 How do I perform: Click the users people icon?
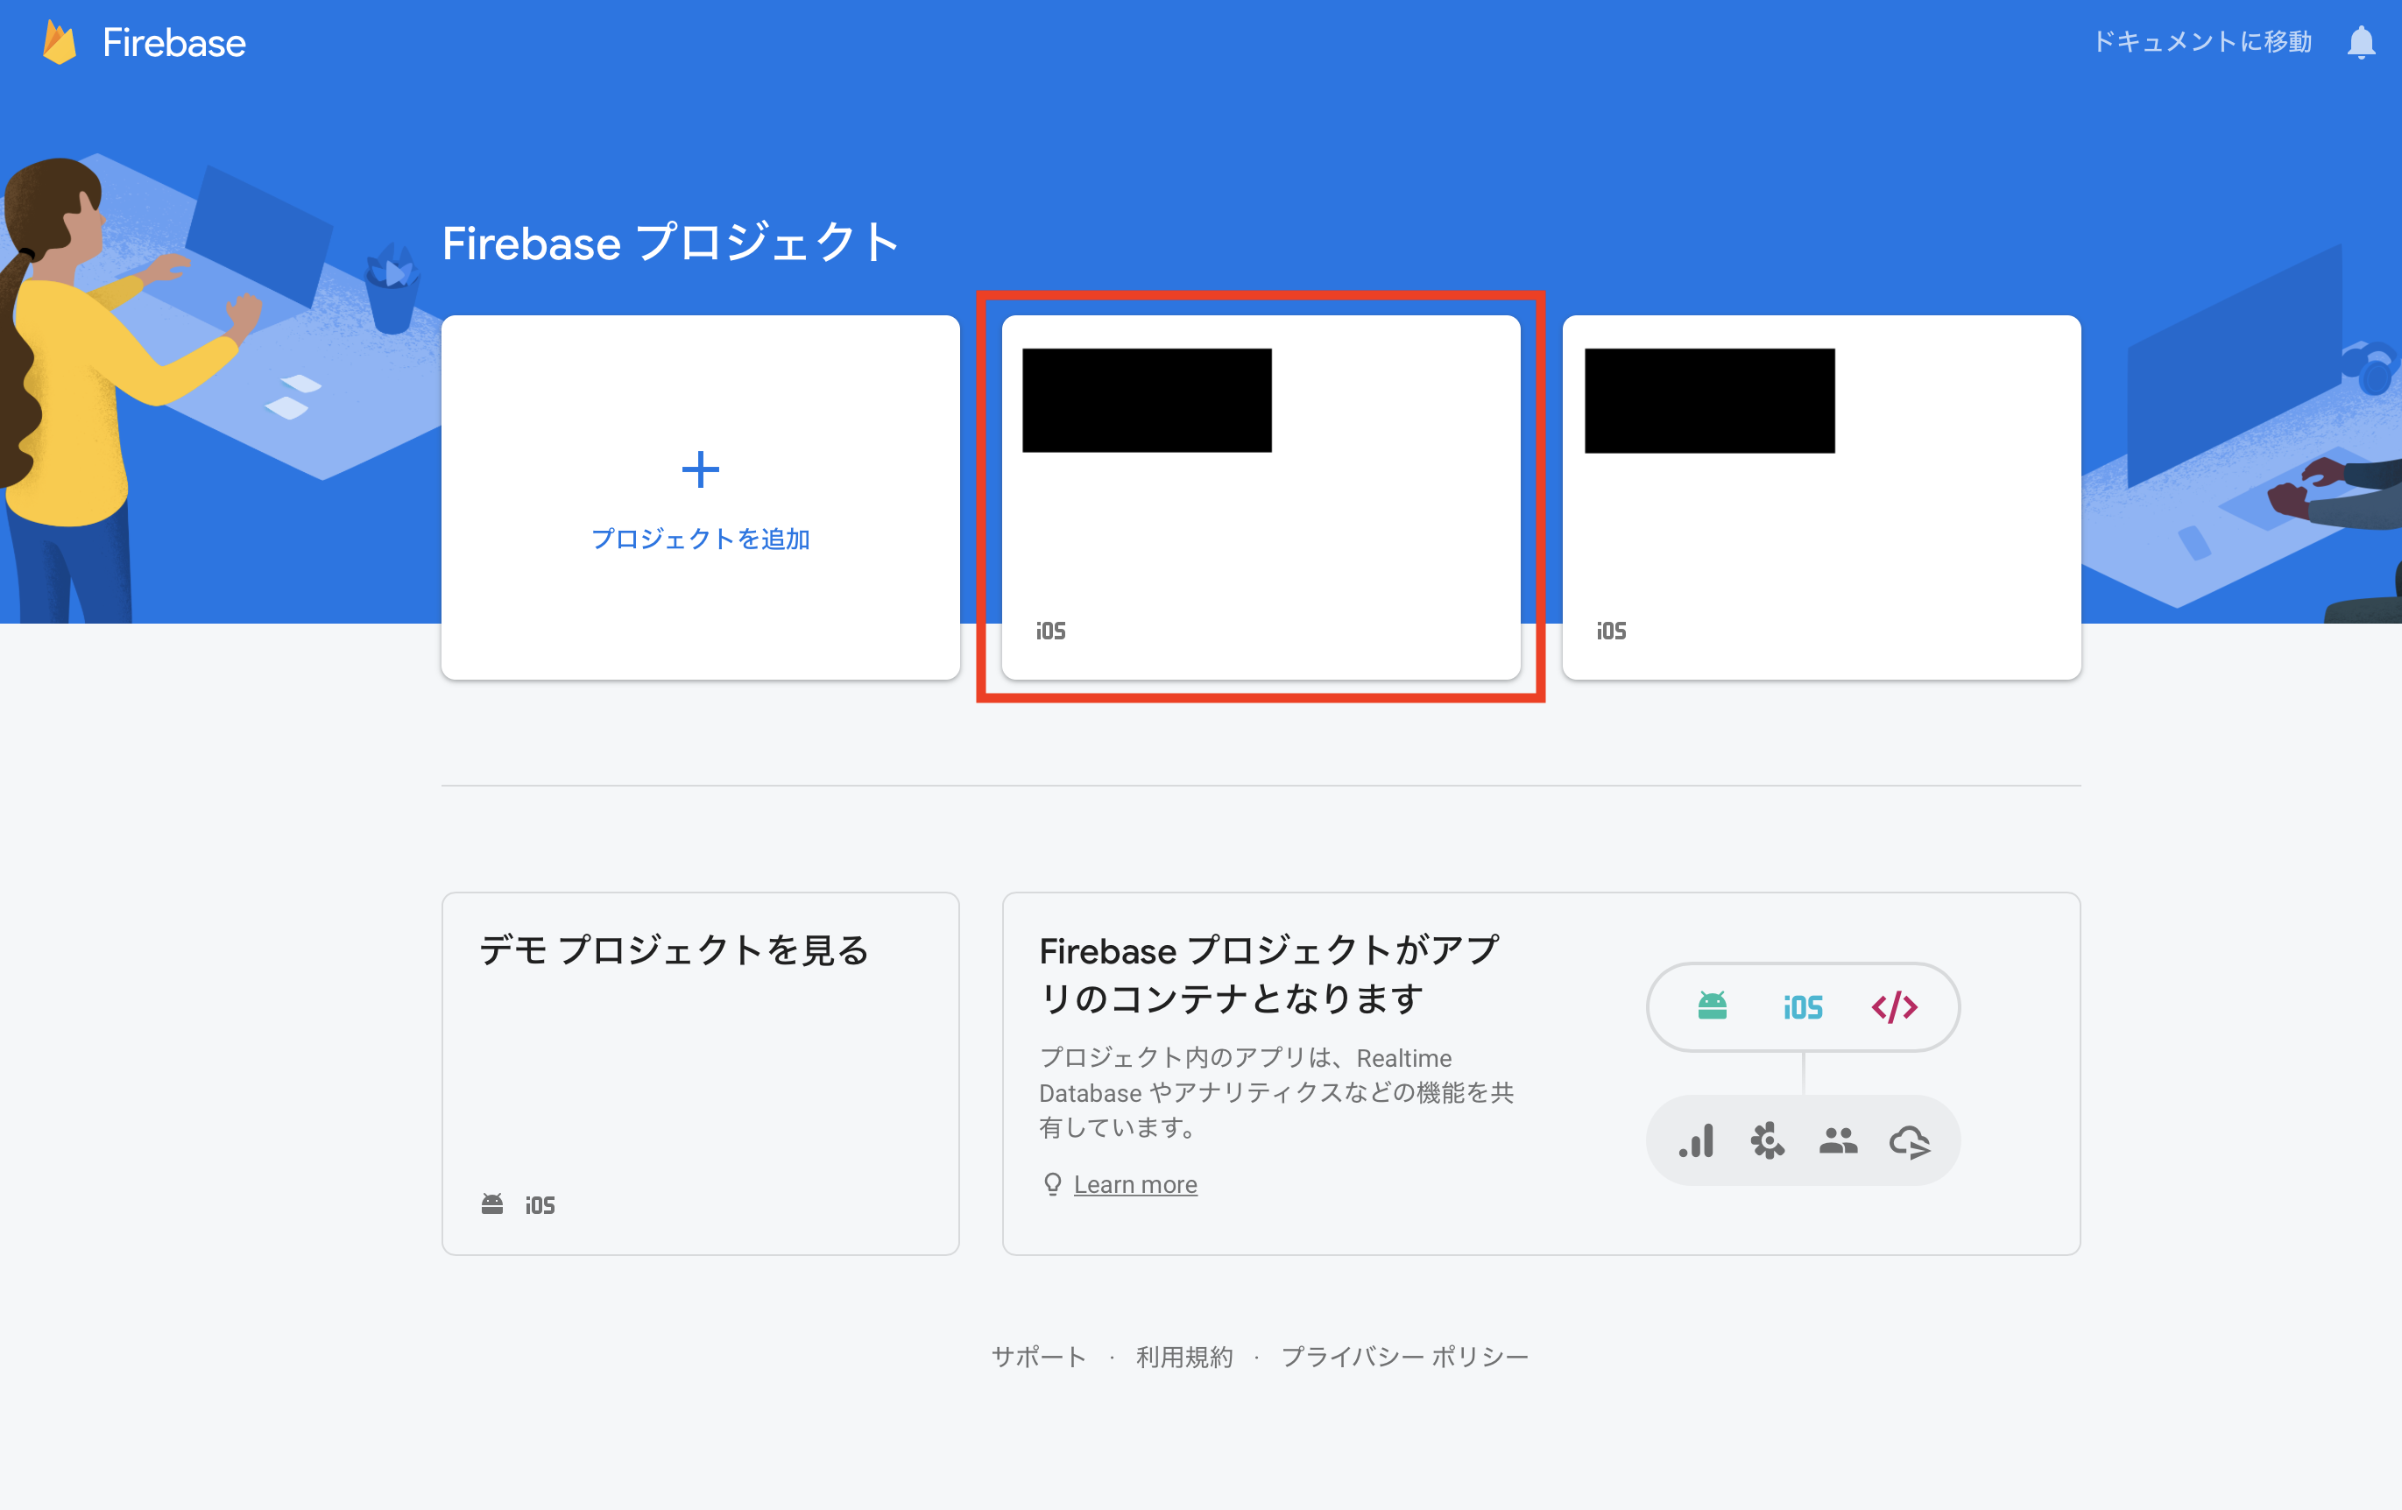(x=1837, y=1140)
